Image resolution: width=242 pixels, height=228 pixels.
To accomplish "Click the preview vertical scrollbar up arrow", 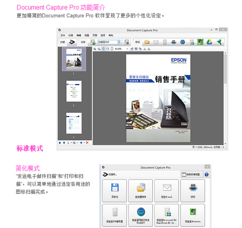I will point(225,53).
